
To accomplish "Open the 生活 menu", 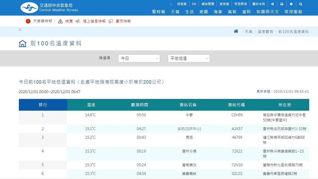I will click(189, 12).
